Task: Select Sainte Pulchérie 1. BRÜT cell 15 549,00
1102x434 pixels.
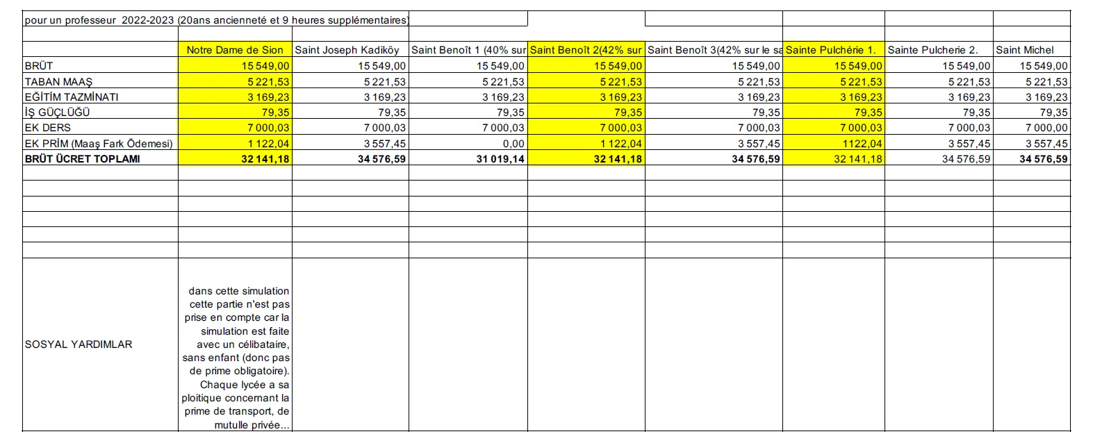Action: tap(834, 65)
